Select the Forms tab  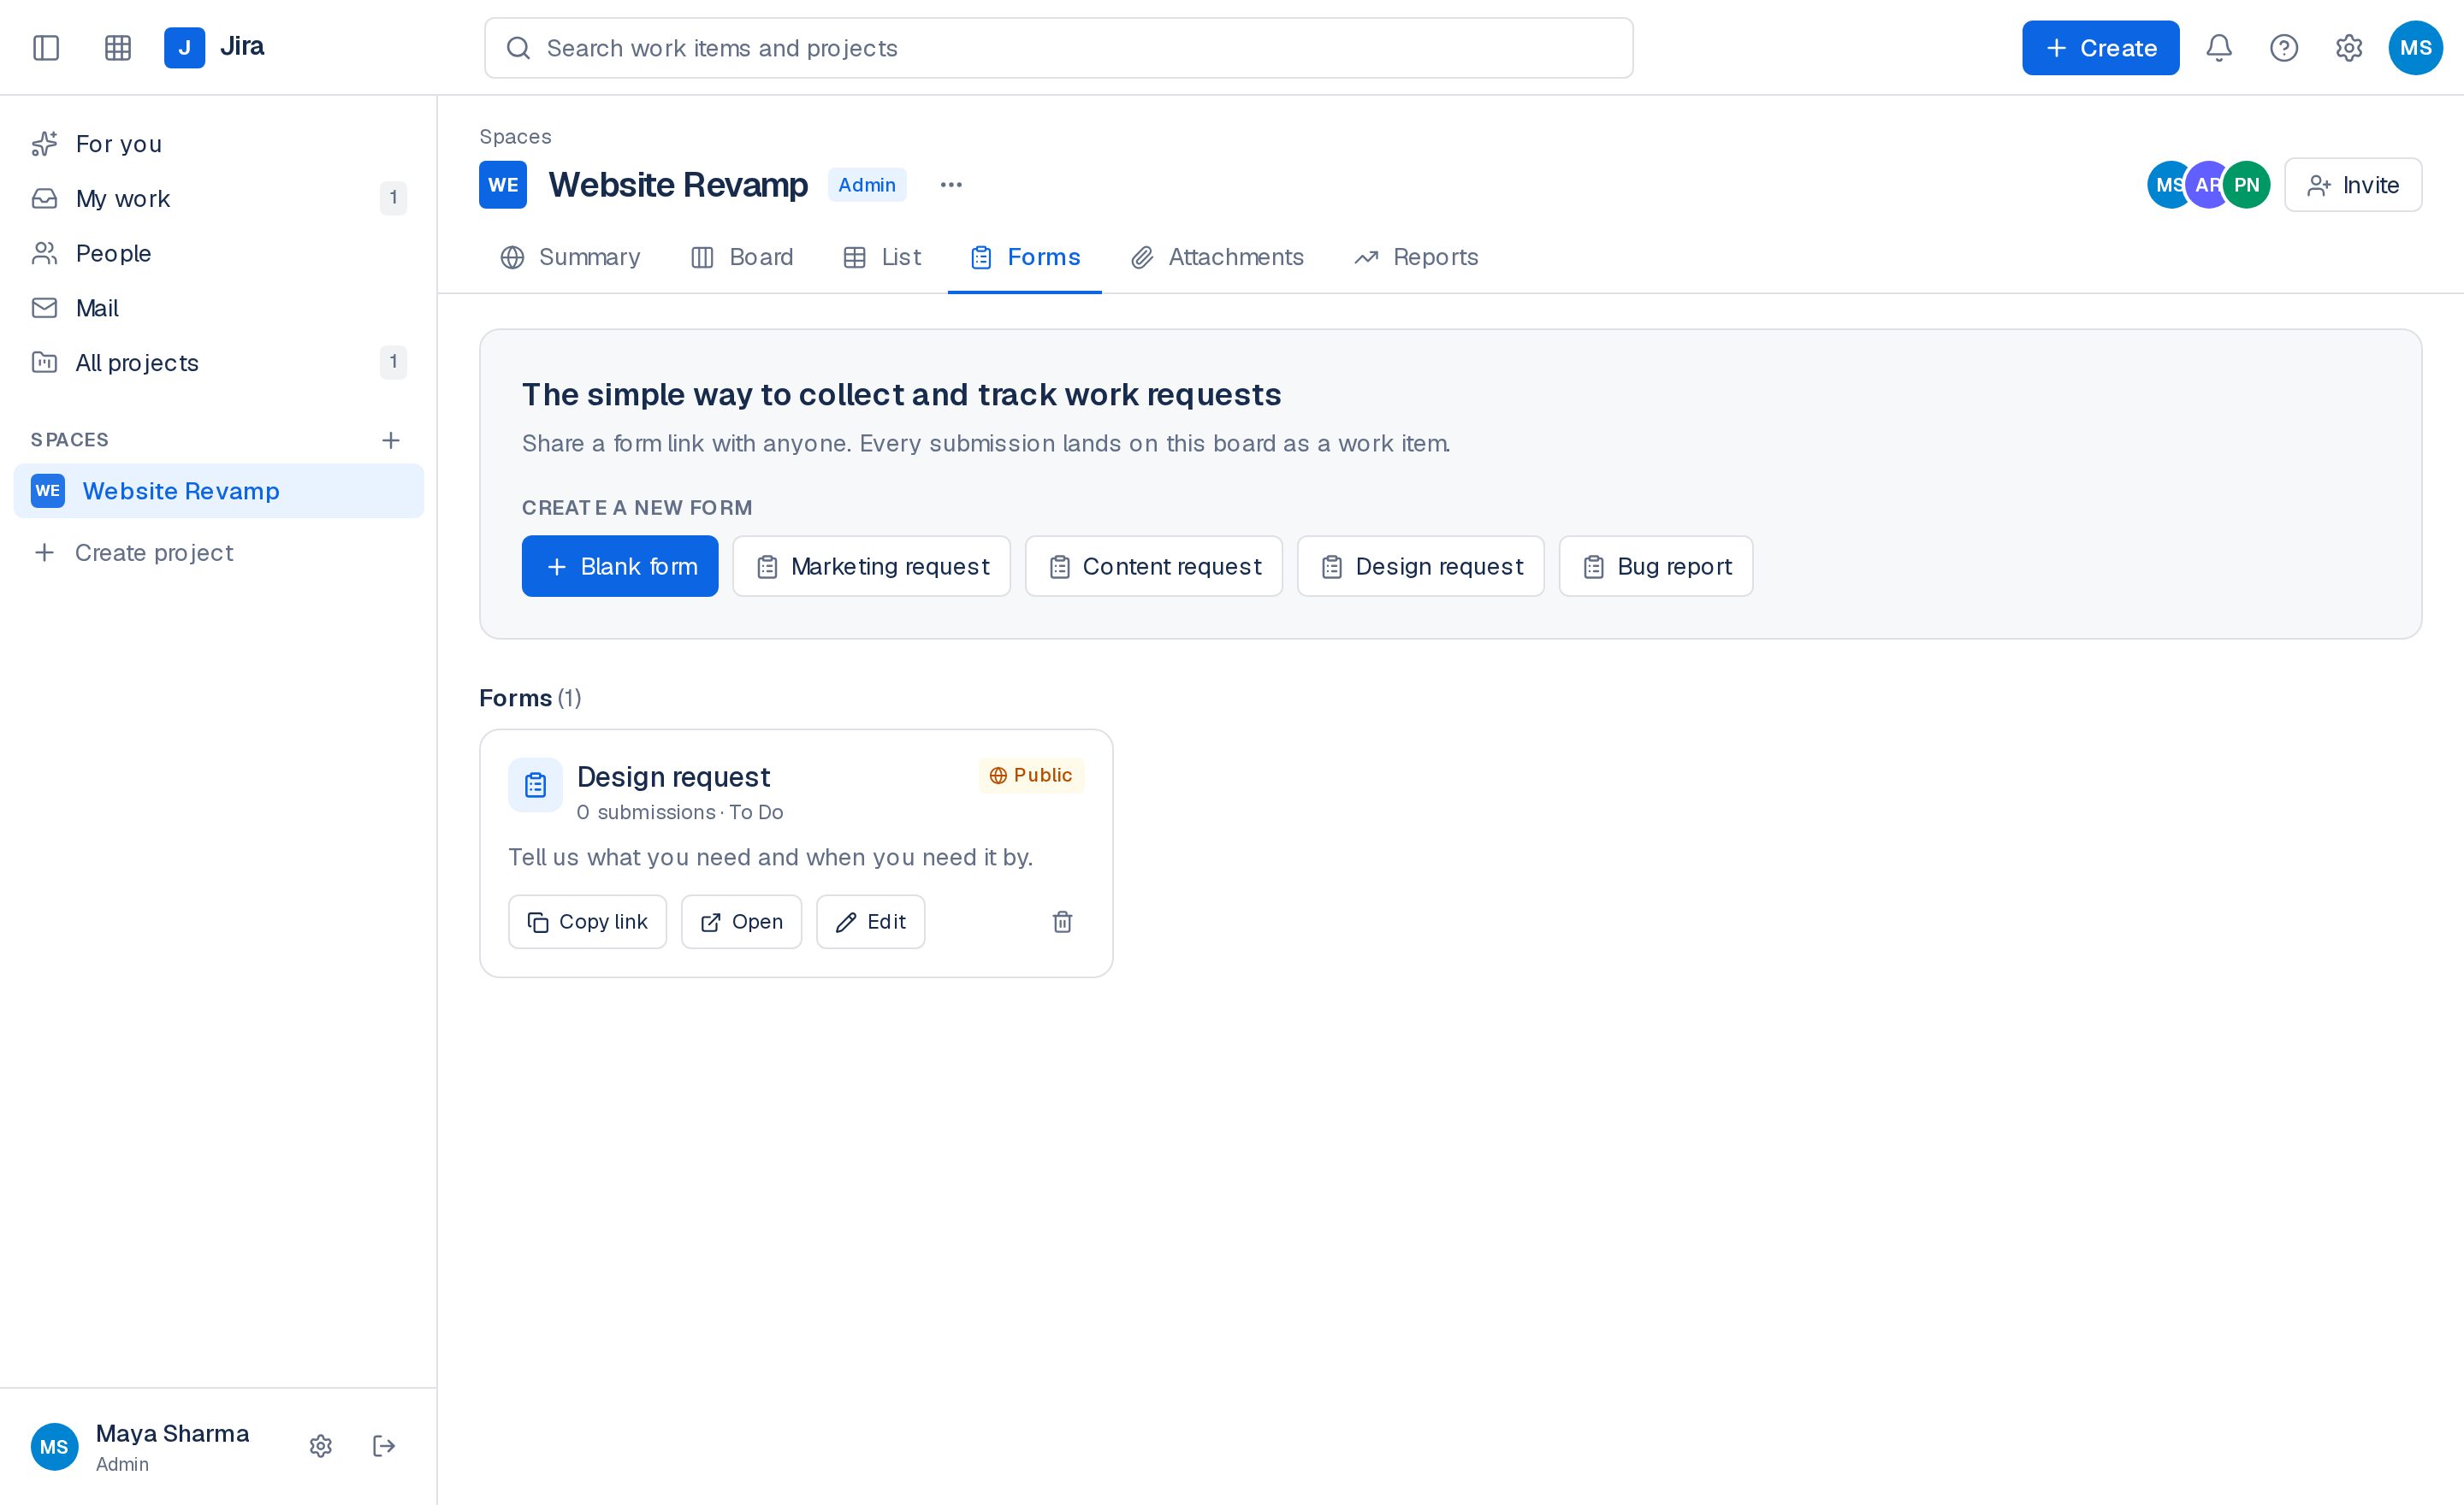tap(1025, 257)
